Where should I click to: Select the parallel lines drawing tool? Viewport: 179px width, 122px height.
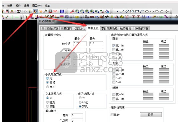[x=127, y=11]
